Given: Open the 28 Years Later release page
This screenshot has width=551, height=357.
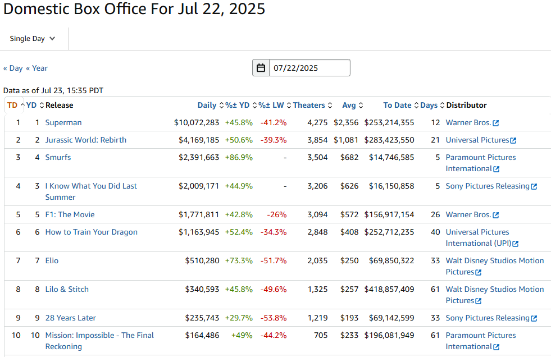Looking at the screenshot, I should click(71, 318).
